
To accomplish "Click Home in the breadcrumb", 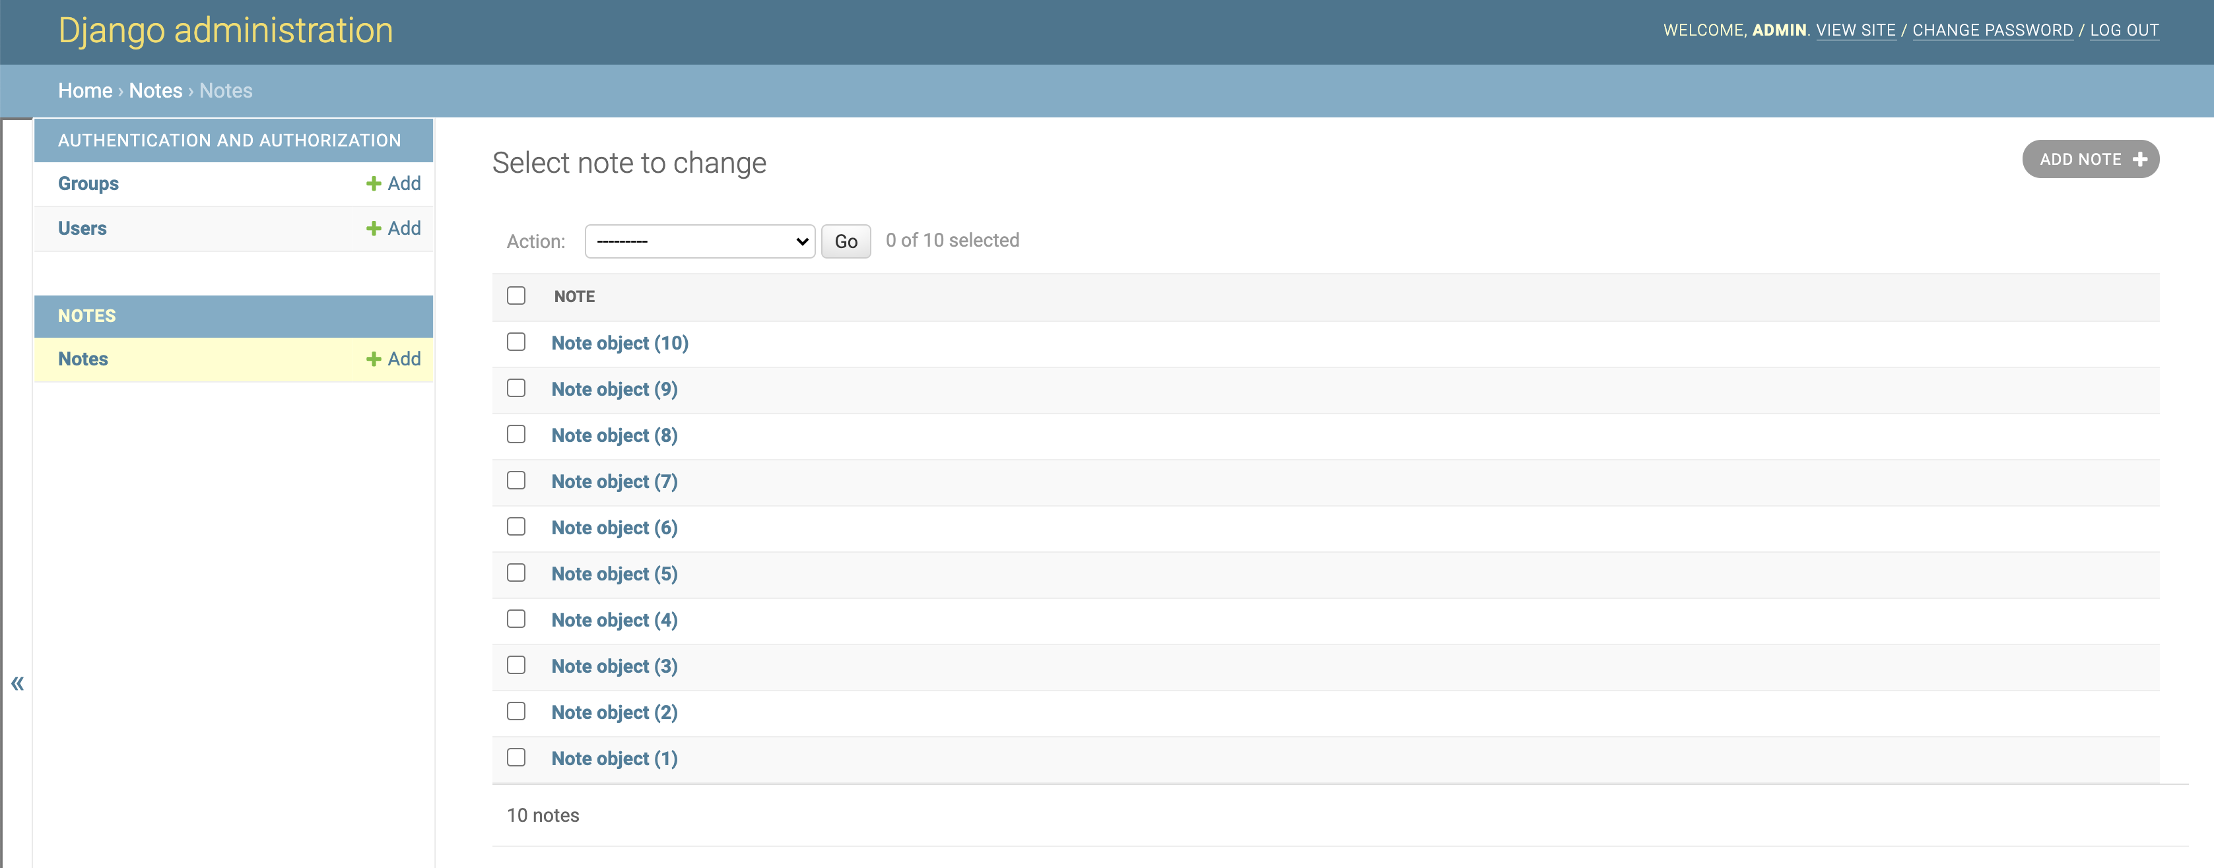I will [x=85, y=91].
